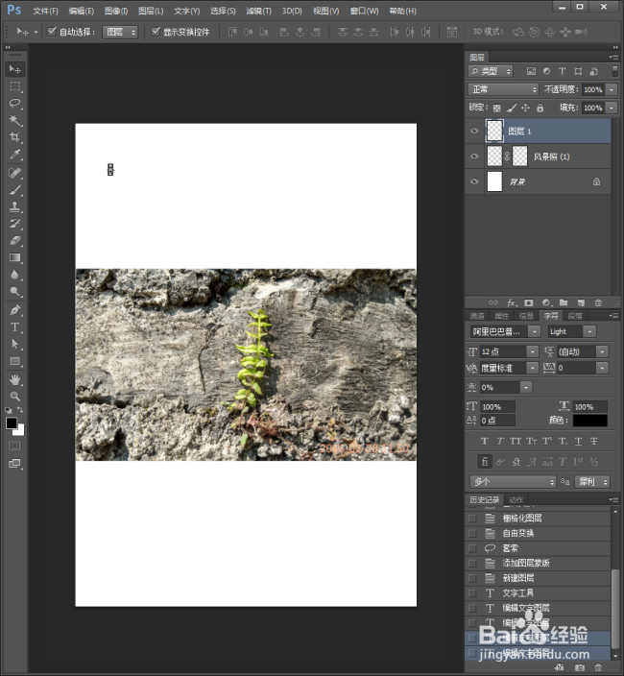This screenshot has height=676, width=624.
Task: Select the Spot Healing Brush tool
Action: tap(15, 173)
